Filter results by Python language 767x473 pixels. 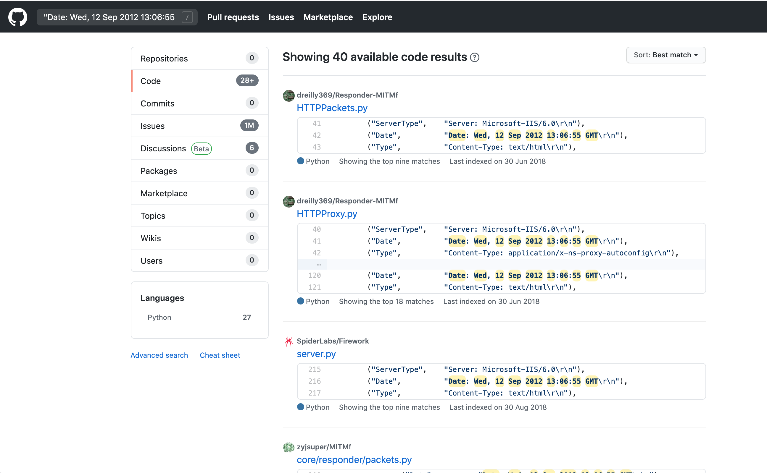point(159,317)
